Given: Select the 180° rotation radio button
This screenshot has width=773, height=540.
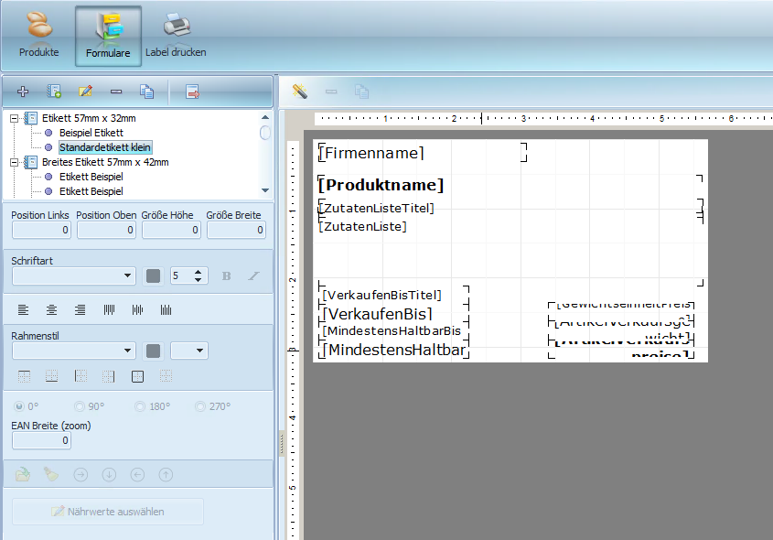Looking at the screenshot, I should (140, 406).
